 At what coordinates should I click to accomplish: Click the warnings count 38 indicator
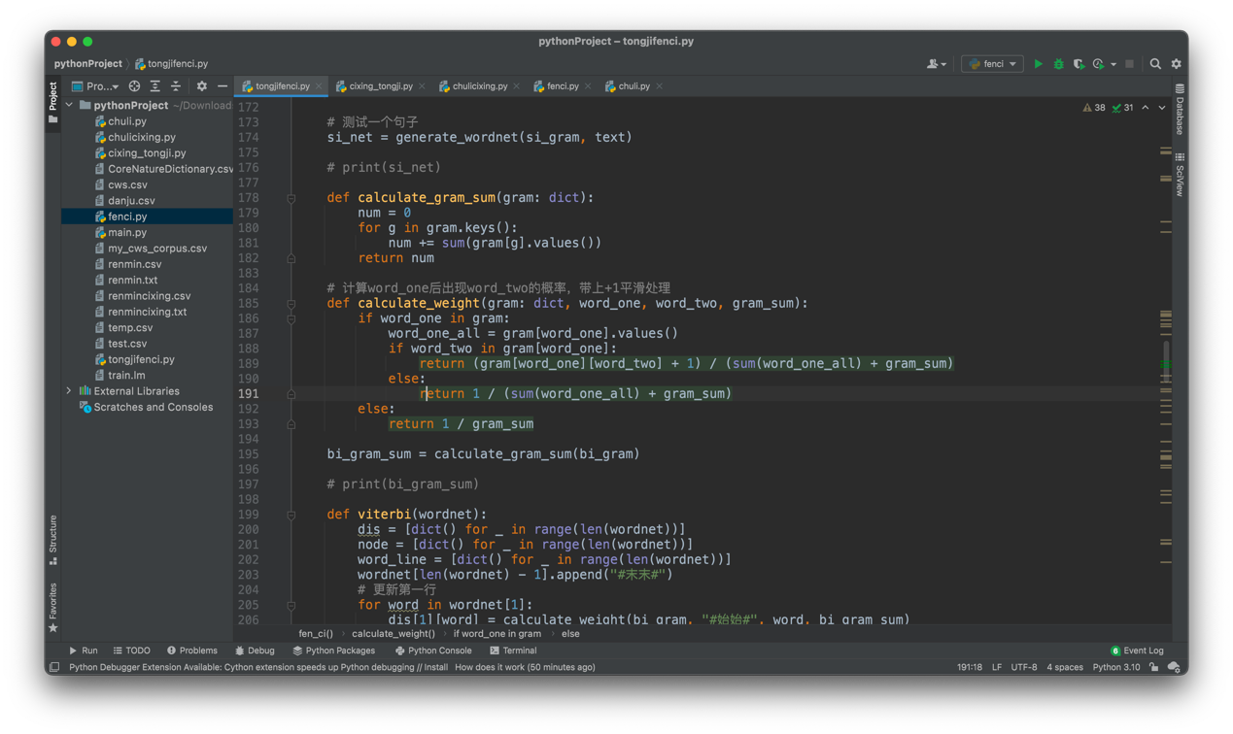[x=1094, y=108]
